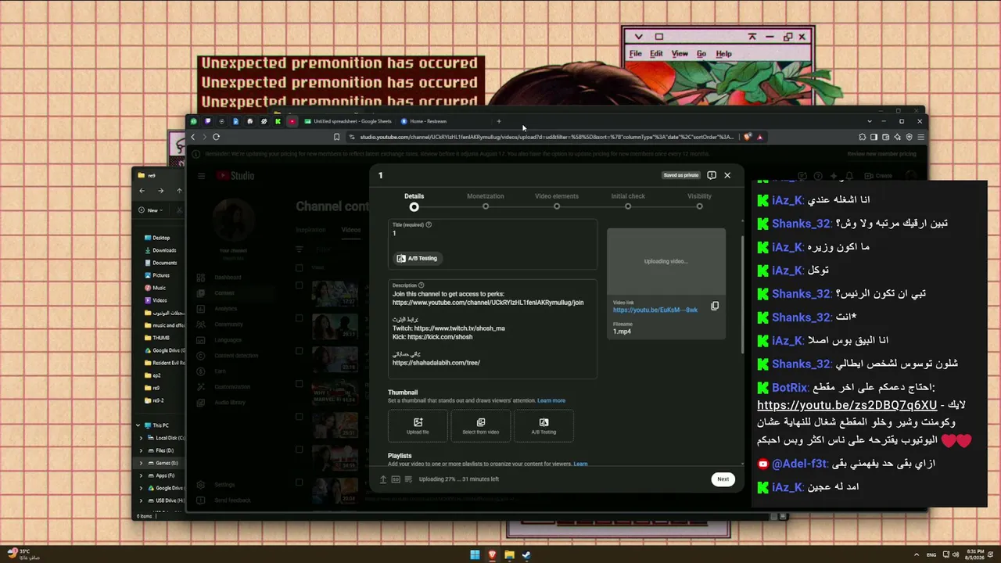Click the checks status icon in dialog footer
This screenshot has height=563, width=1001.
point(408,479)
